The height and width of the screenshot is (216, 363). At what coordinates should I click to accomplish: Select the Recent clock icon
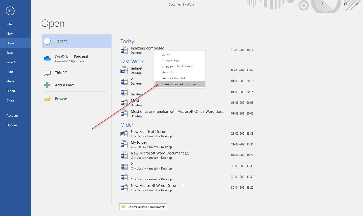click(x=47, y=41)
